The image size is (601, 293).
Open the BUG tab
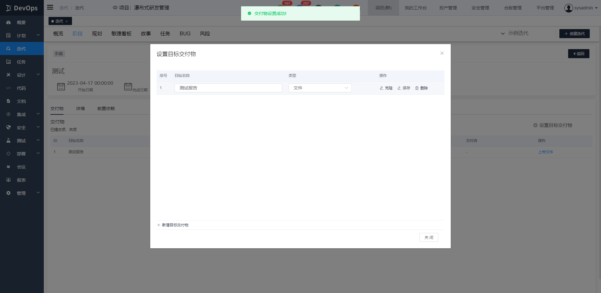(185, 33)
